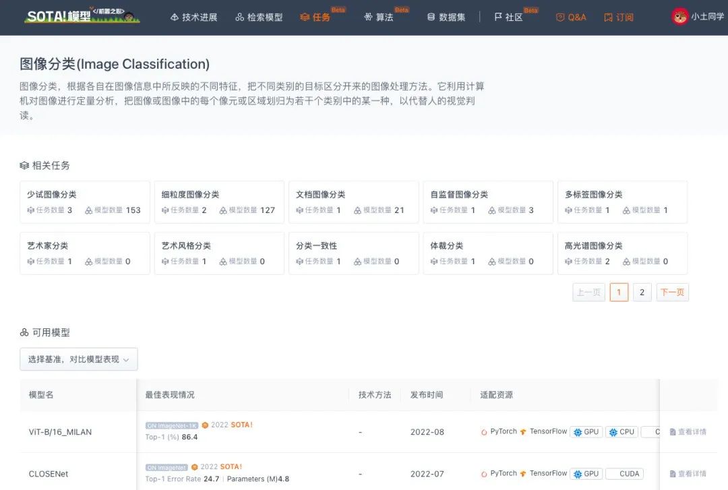Click the CUDA tag in CLOSENet row
The width and height of the screenshot is (728, 490).
coord(624,474)
